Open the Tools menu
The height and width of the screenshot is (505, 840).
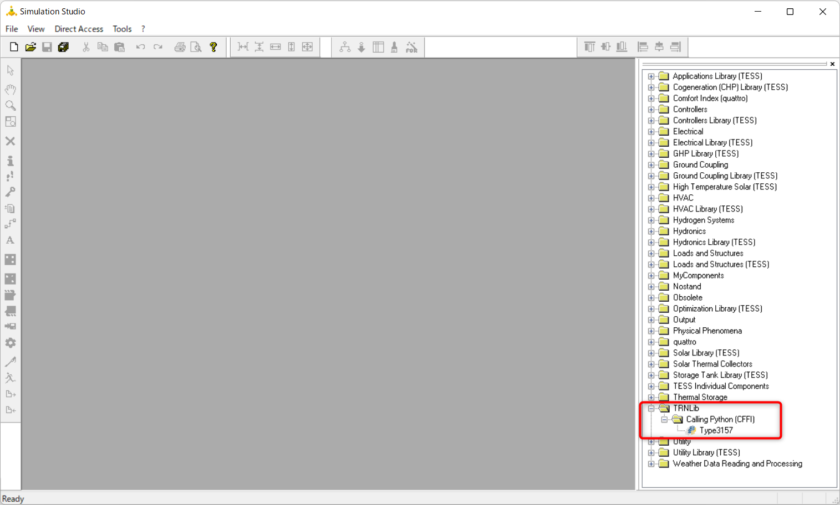point(122,29)
